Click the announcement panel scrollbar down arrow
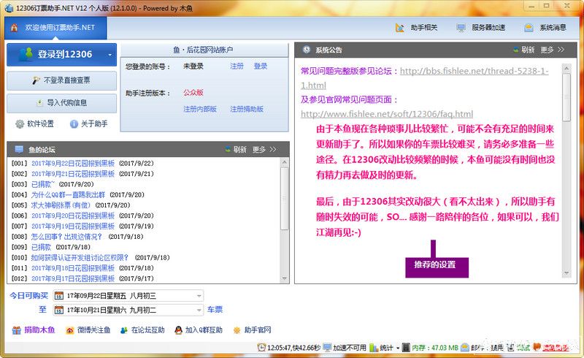The height and width of the screenshot is (358, 584). point(566,273)
